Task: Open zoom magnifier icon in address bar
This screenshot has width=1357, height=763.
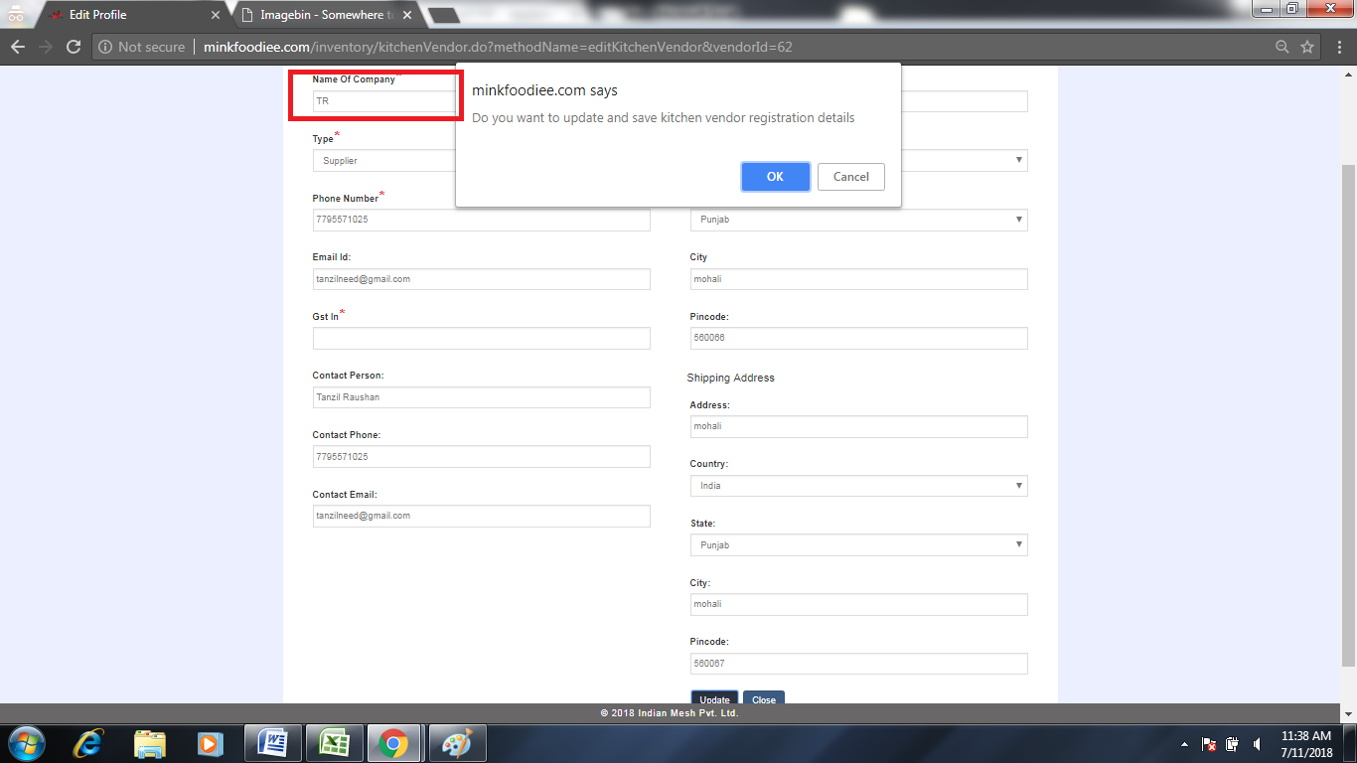Action: (x=1282, y=47)
